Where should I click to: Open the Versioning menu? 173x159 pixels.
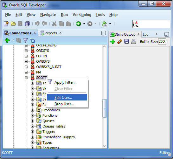(82, 15)
